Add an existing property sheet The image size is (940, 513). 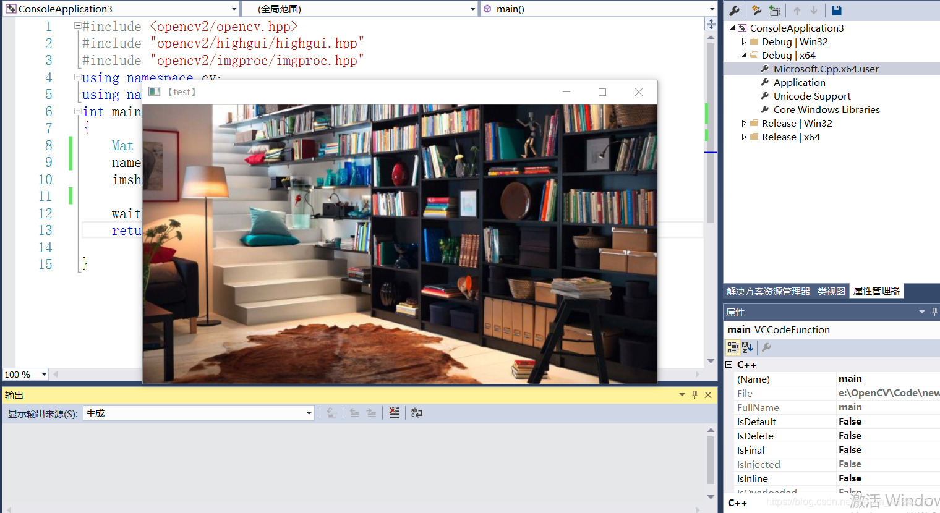click(x=774, y=11)
